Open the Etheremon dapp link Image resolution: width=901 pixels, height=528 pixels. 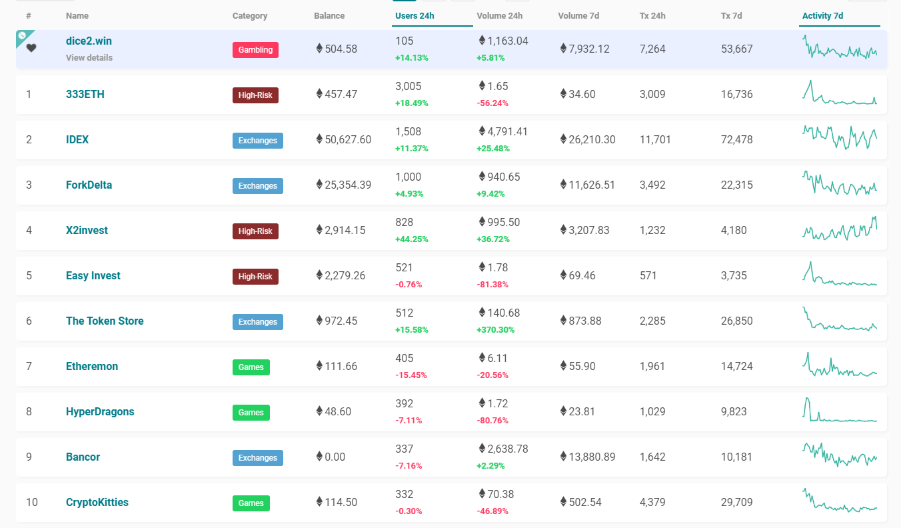point(92,366)
